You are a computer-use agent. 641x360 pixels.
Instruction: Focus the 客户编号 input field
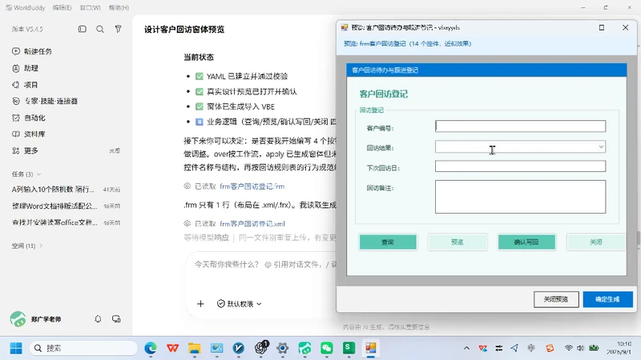tap(520, 126)
